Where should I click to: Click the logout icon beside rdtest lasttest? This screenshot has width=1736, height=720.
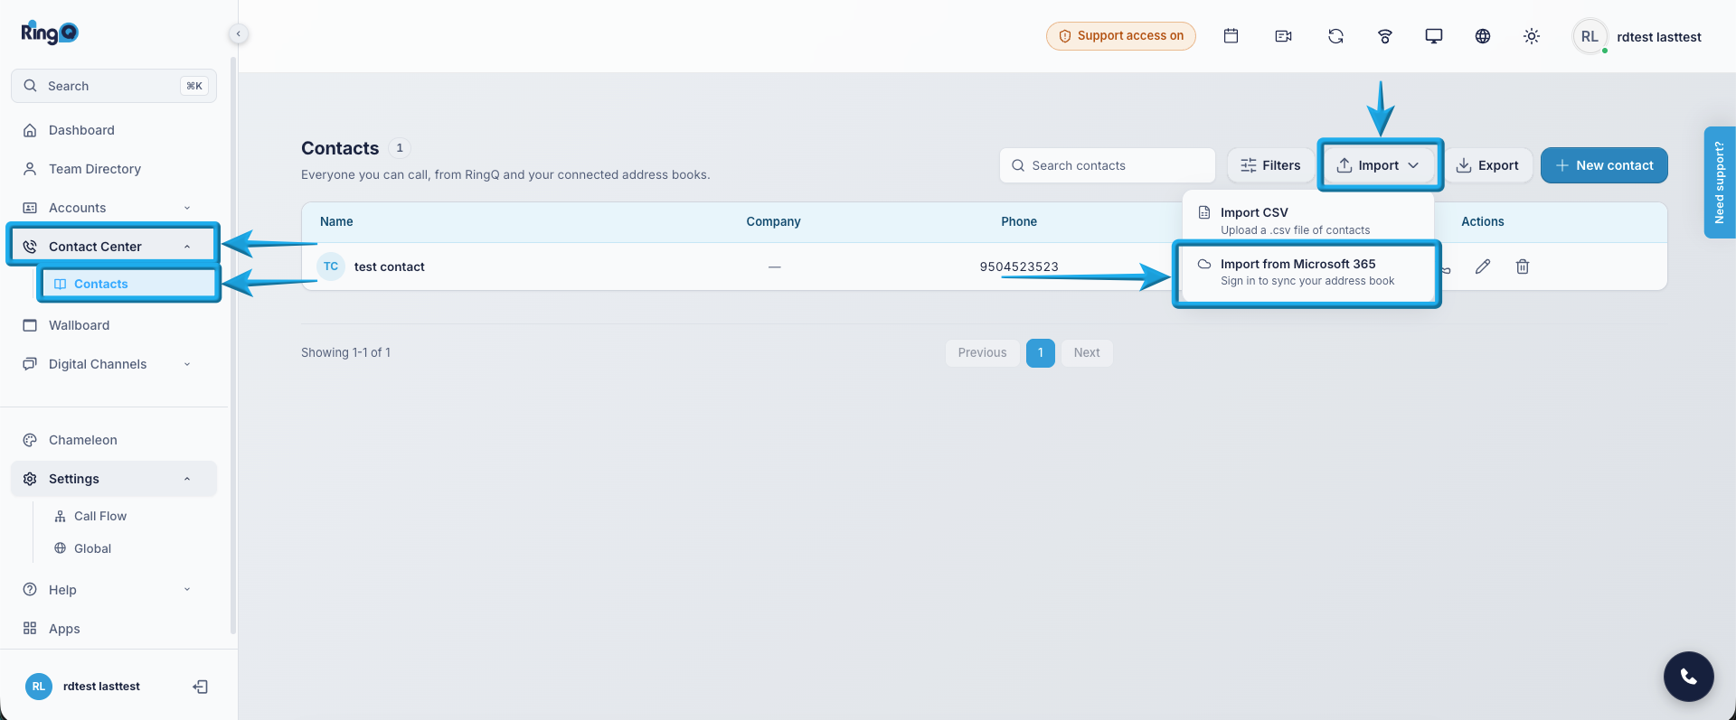click(201, 687)
